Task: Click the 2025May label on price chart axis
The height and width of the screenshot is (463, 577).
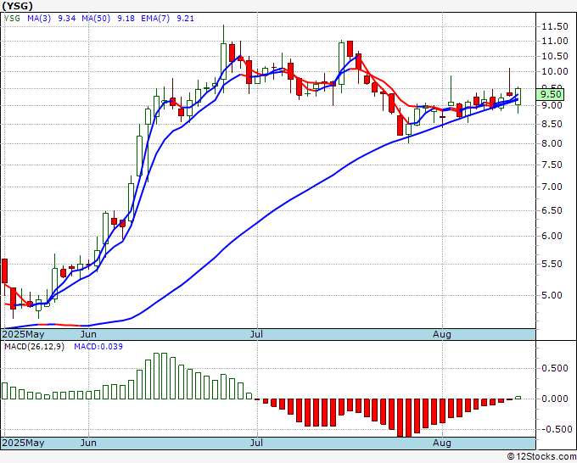Action: [23, 334]
